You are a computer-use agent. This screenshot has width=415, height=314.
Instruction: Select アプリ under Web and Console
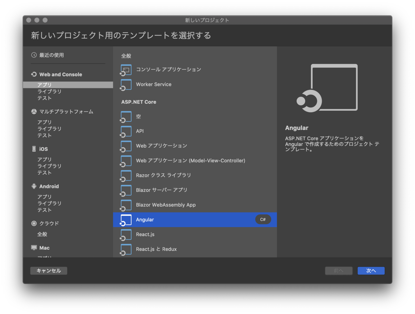coord(68,85)
